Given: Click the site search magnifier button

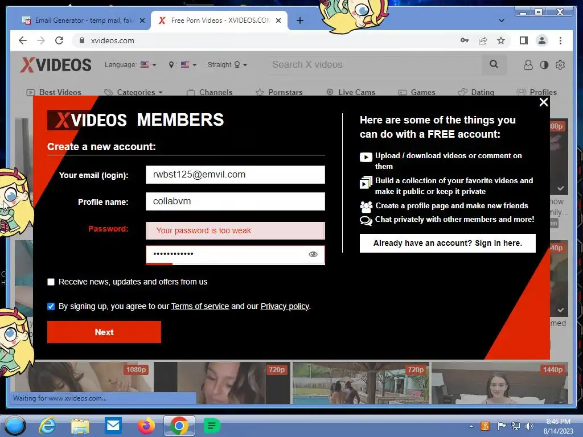Looking at the screenshot, I should tap(494, 65).
